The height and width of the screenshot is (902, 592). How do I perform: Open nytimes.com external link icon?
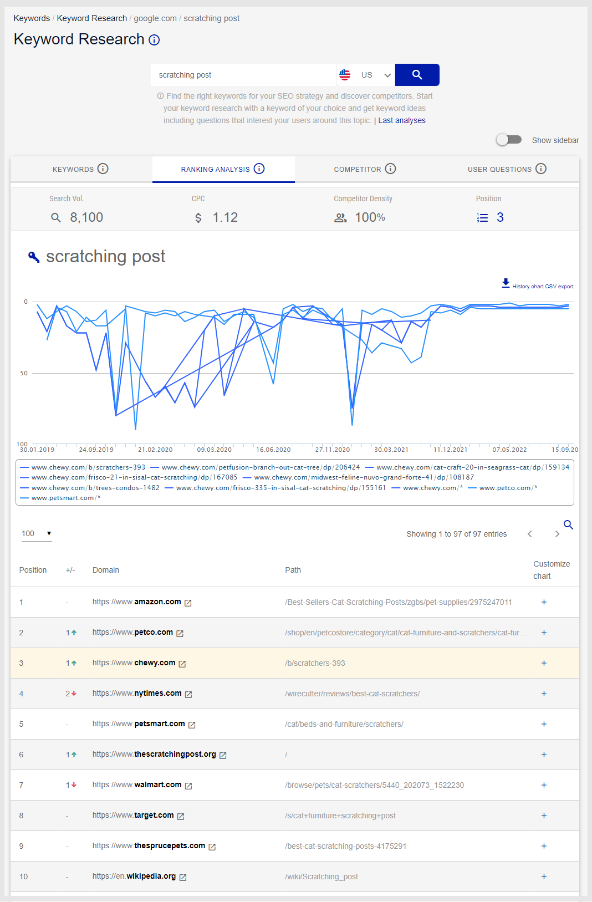188,694
